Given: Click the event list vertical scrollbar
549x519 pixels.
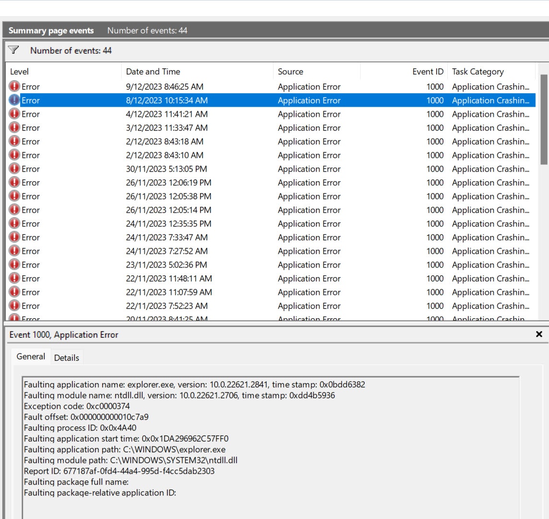Looking at the screenshot, I should point(544,119).
